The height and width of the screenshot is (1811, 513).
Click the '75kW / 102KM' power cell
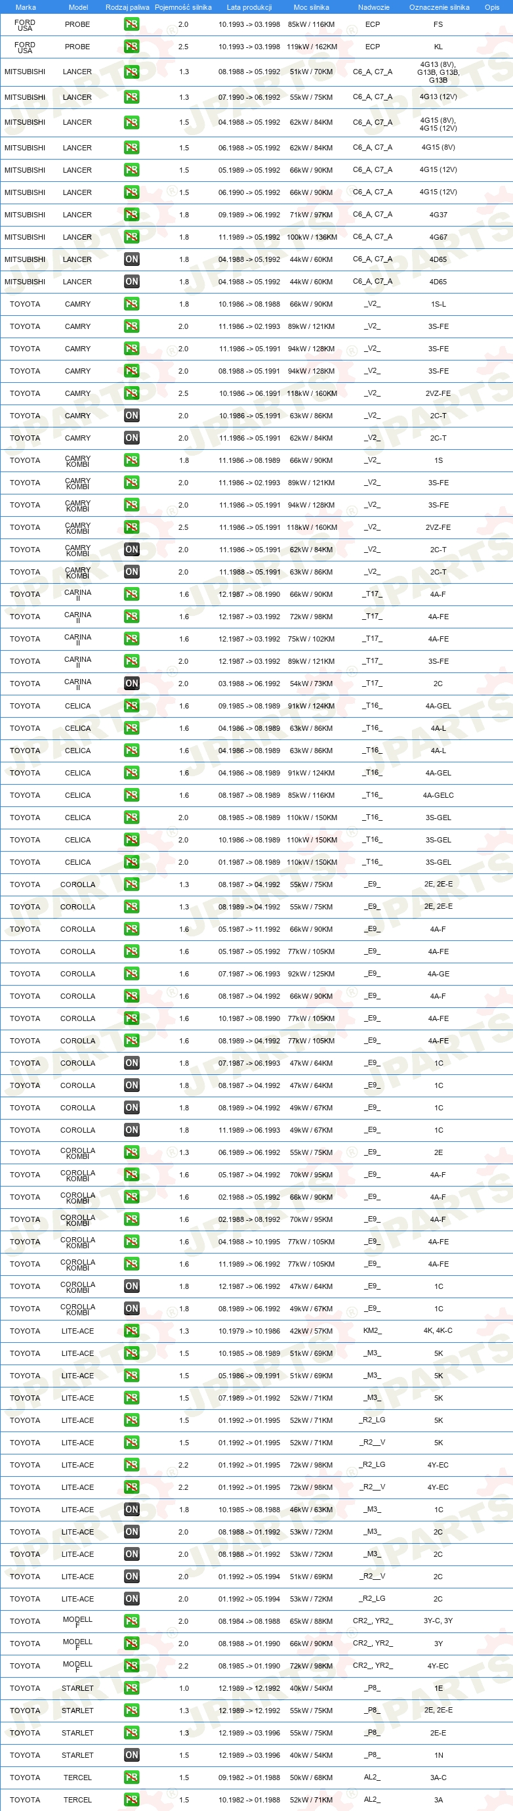tap(312, 639)
